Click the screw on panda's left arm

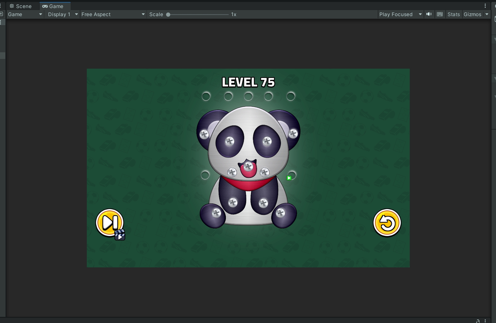[233, 202]
